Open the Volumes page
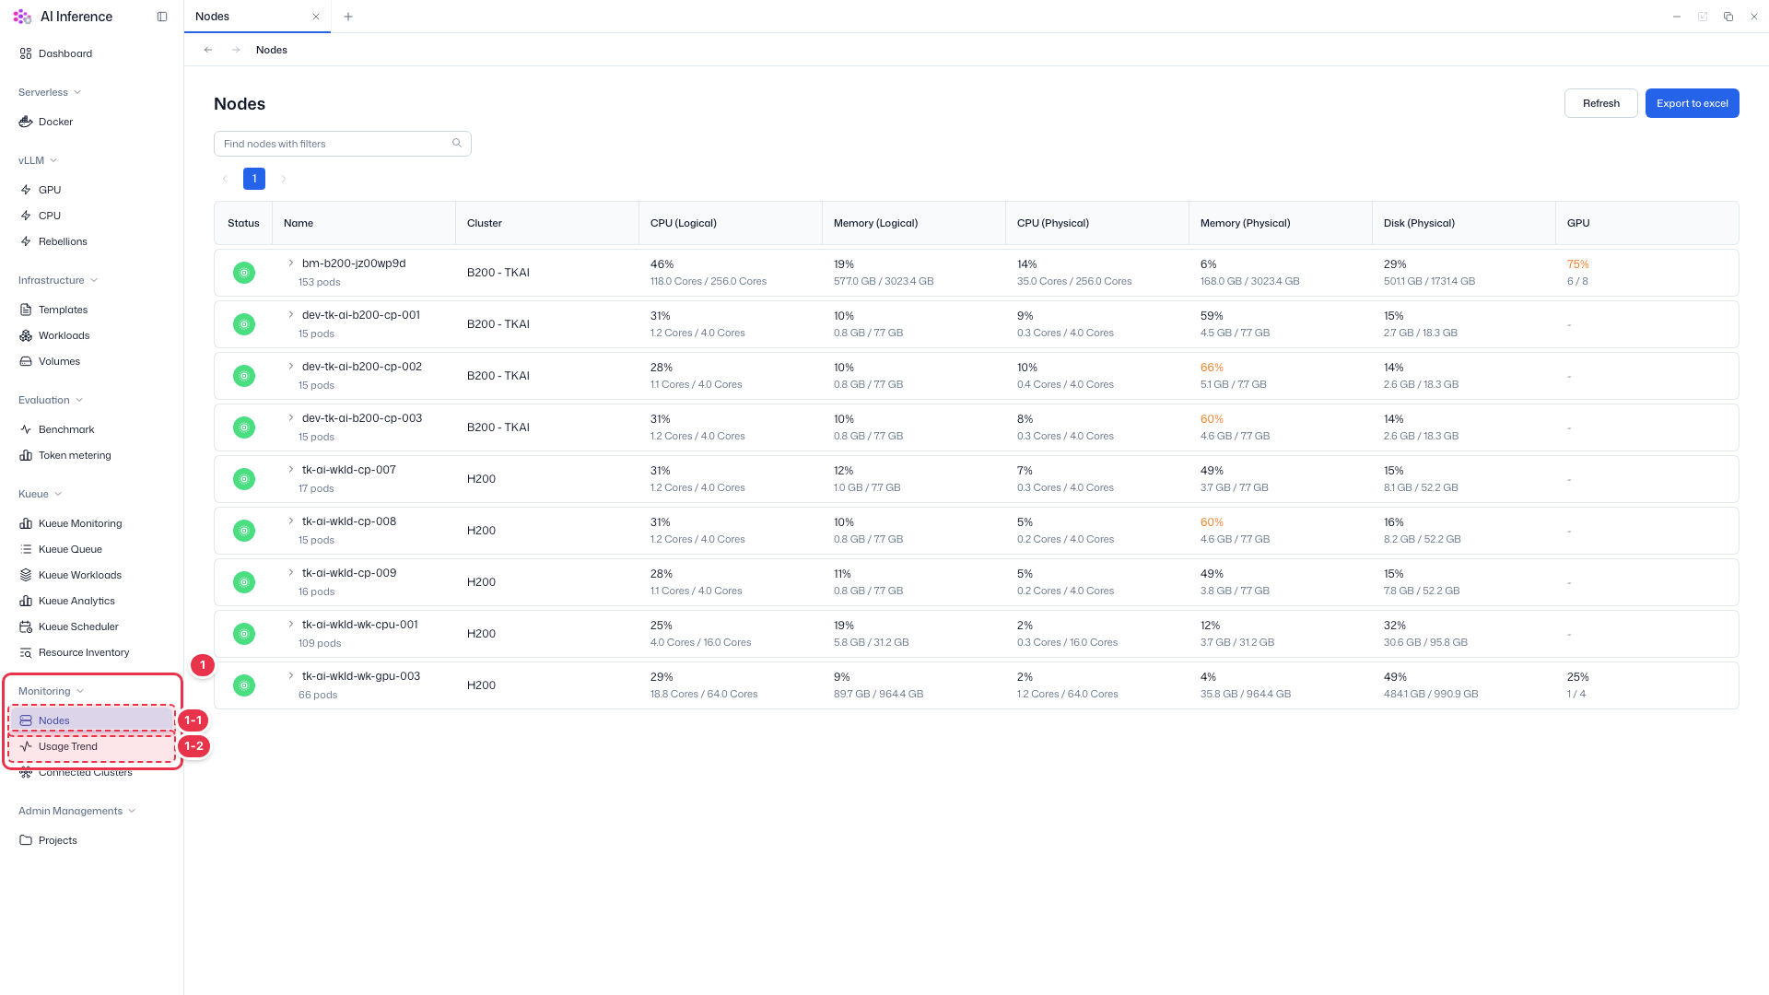The width and height of the screenshot is (1769, 995). 59,361
